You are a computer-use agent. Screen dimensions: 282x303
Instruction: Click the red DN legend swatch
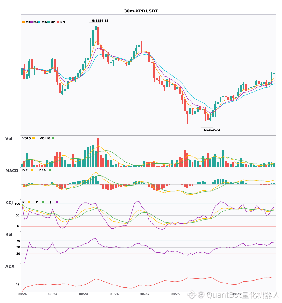[x=58, y=22]
